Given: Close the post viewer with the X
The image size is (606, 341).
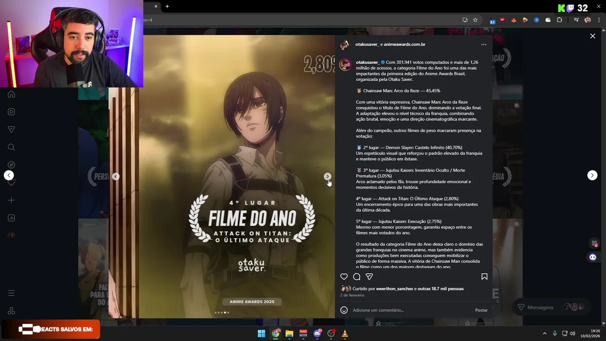Looking at the screenshot, I should click(592, 36).
